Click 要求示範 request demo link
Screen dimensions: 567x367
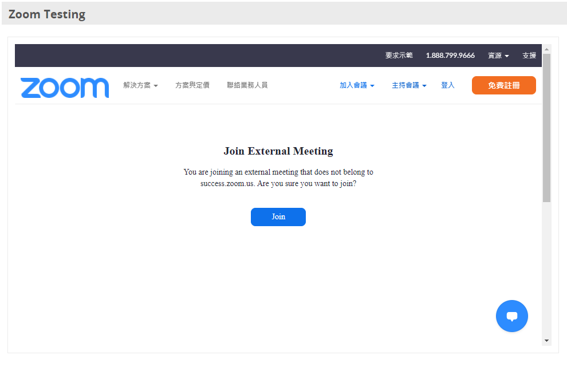pos(399,56)
